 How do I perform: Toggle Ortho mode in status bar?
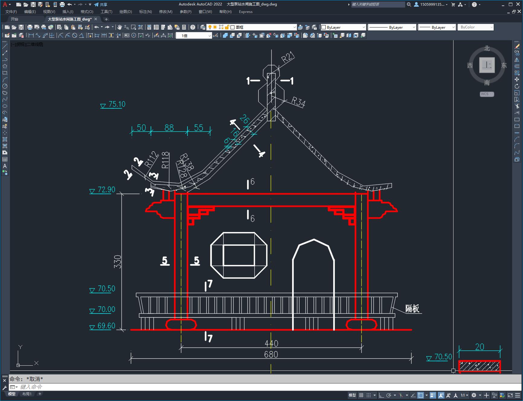pos(381,395)
